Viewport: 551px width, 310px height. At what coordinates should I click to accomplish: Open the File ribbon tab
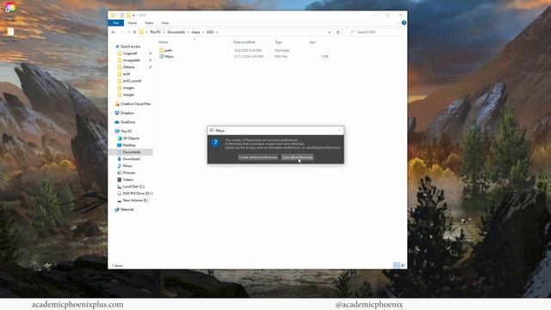click(x=116, y=23)
